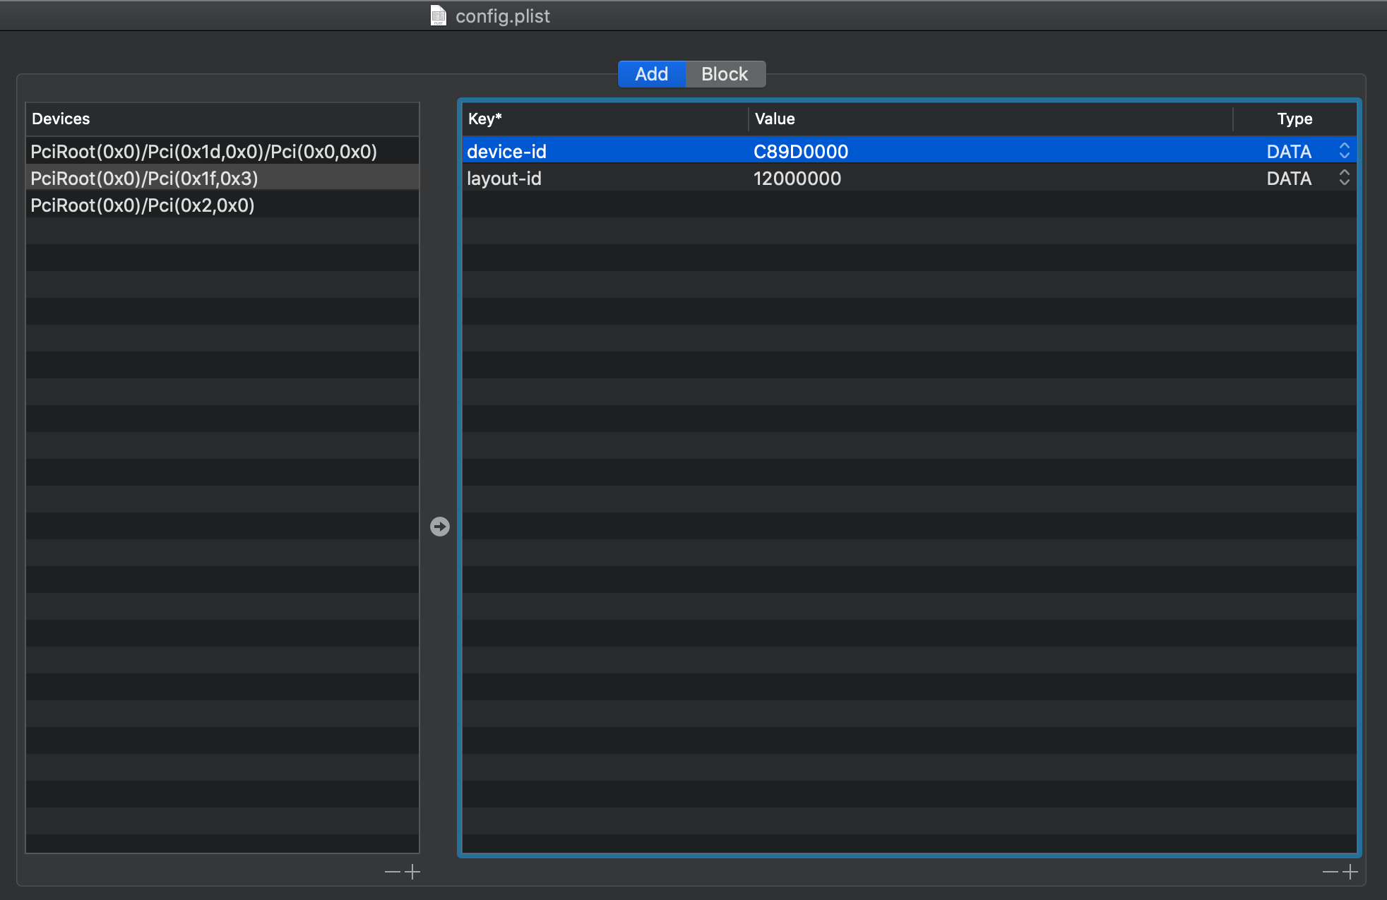Click the value C89D0000
Screen dimensions: 1387x900
click(x=801, y=151)
